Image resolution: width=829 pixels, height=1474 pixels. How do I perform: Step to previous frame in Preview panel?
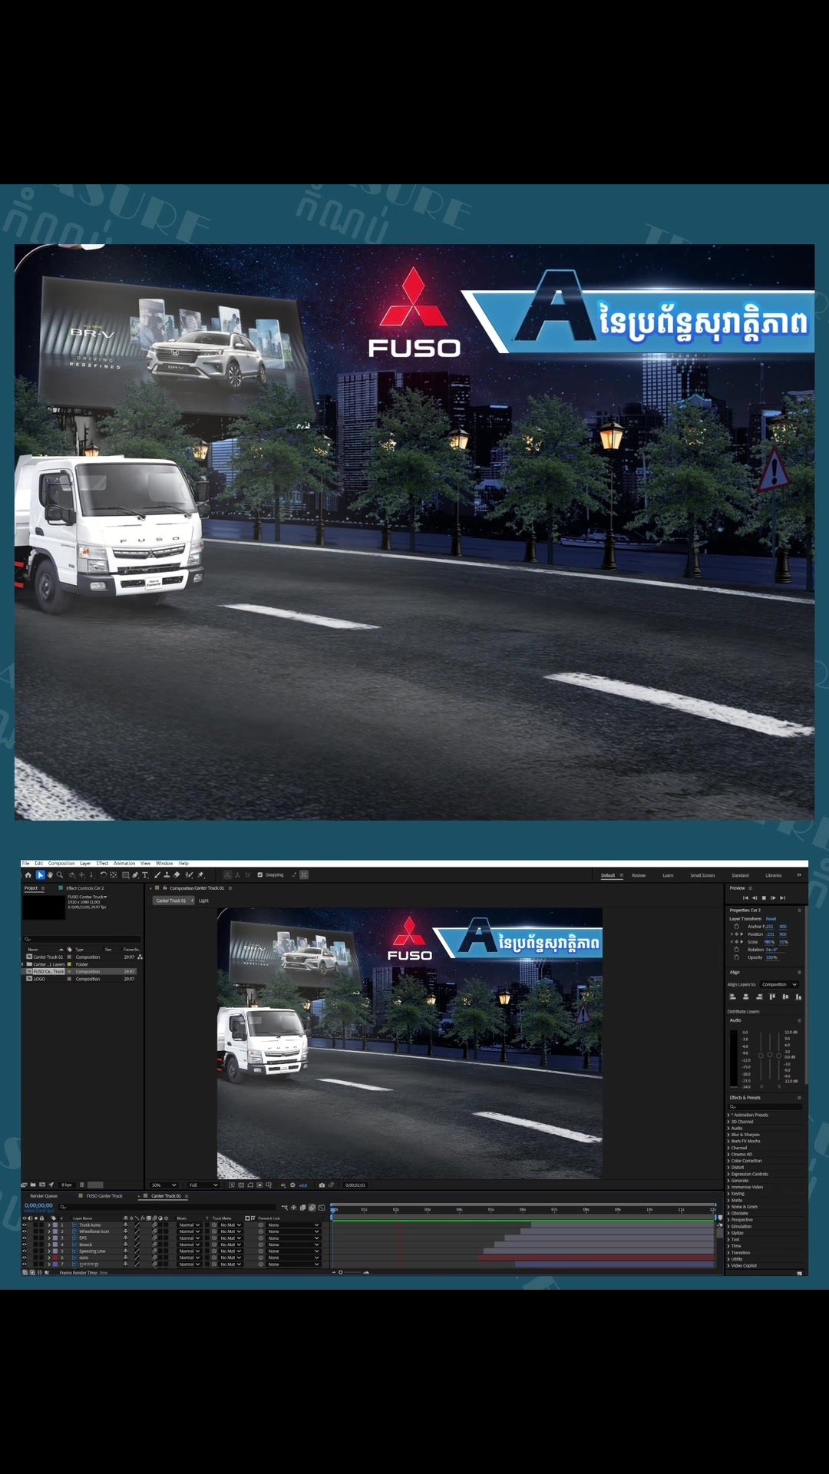(755, 898)
